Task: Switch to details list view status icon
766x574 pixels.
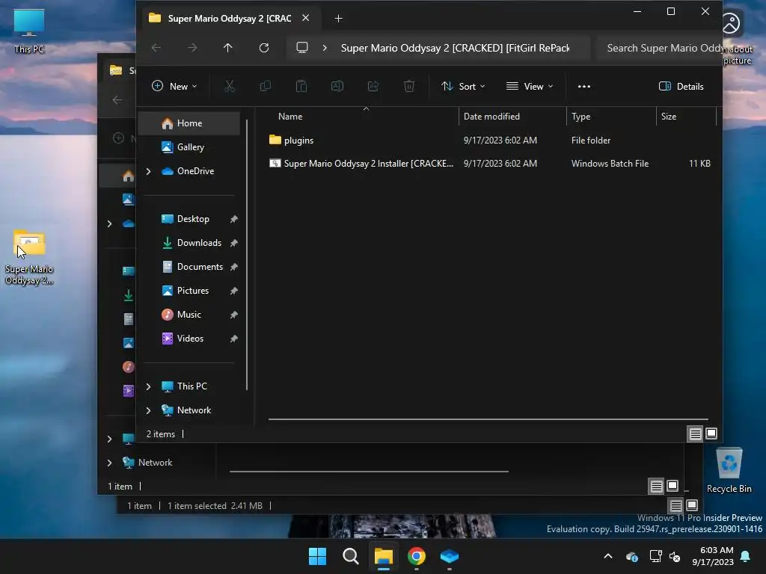Action: (x=695, y=433)
